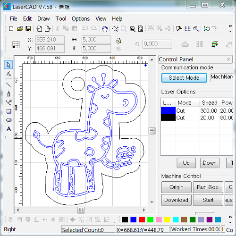
Task: Click the Up layer button
Action: tap(186, 163)
